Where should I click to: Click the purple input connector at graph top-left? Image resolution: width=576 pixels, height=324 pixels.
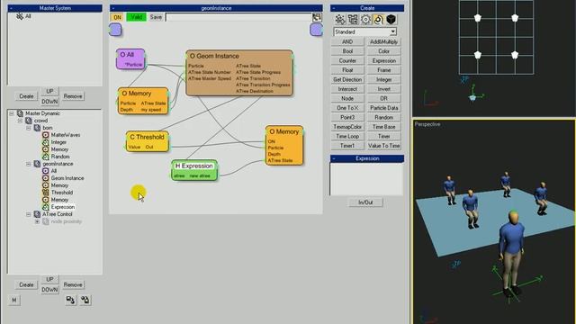[115, 30]
